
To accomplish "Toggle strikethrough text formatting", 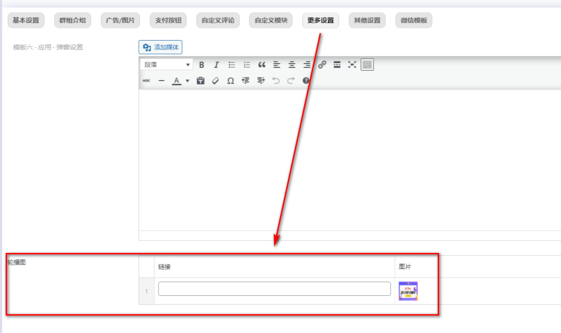I will tap(146, 81).
